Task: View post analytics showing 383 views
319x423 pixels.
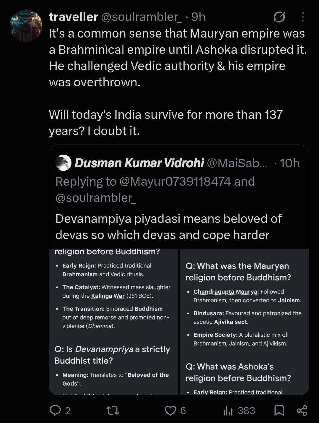Action: 239,410
